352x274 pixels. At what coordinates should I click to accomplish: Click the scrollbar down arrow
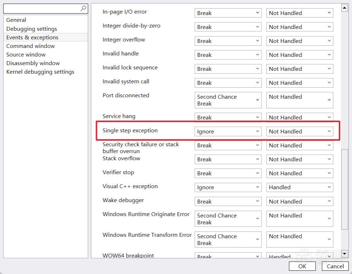pos(344,254)
